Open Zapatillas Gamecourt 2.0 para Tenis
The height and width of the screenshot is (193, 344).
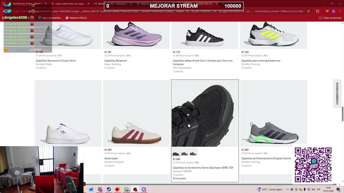tap(56, 61)
